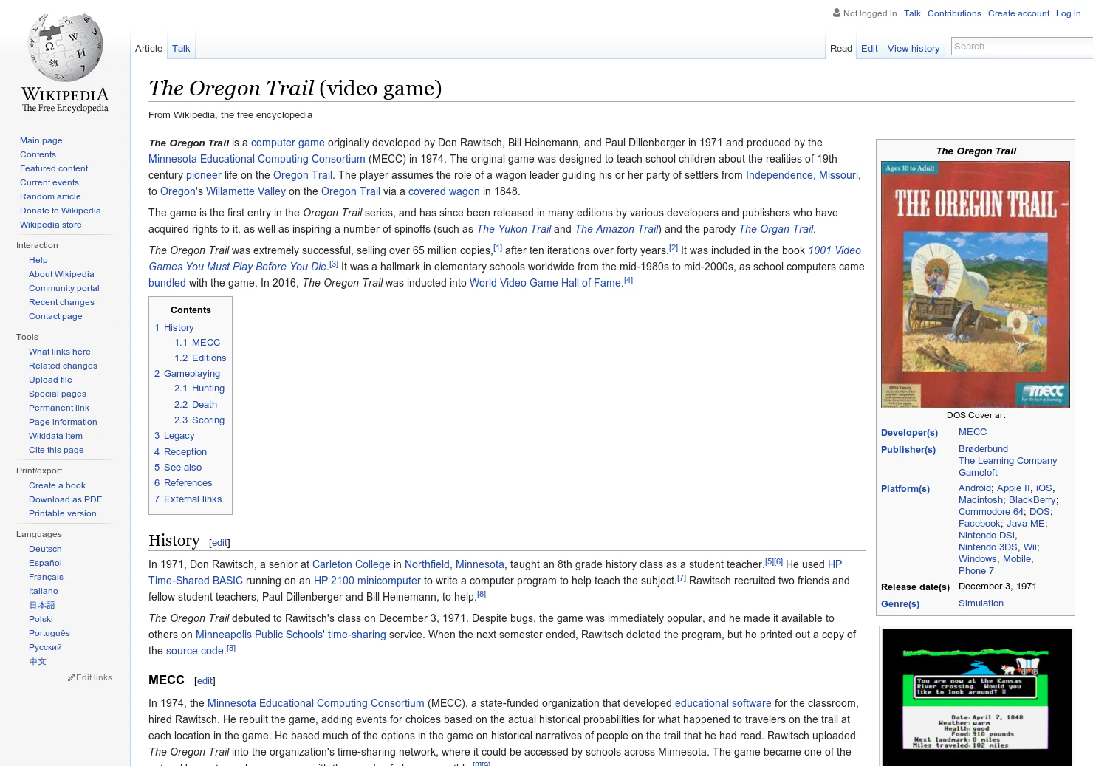The height and width of the screenshot is (766, 1093).
Task: Click the user icon beside Not logged in
Action: pyautogui.click(x=835, y=13)
